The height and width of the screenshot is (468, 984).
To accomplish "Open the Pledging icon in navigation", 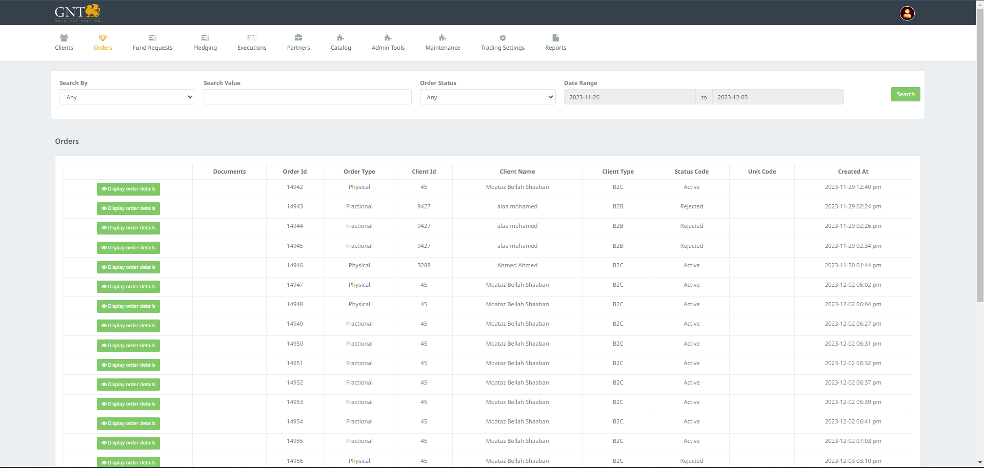I will pyautogui.click(x=205, y=38).
